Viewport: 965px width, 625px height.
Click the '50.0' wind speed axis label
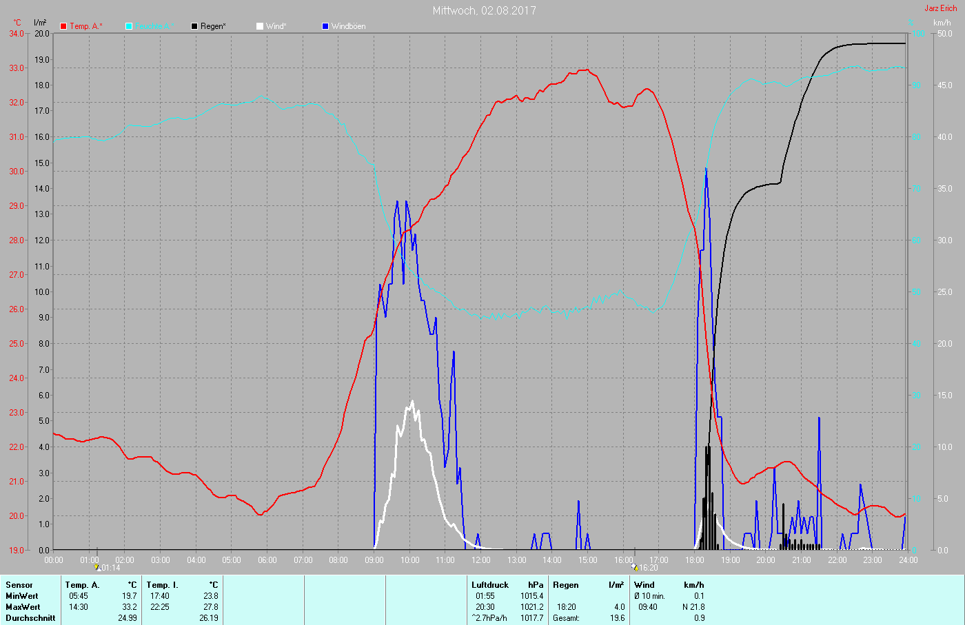(944, 34)
